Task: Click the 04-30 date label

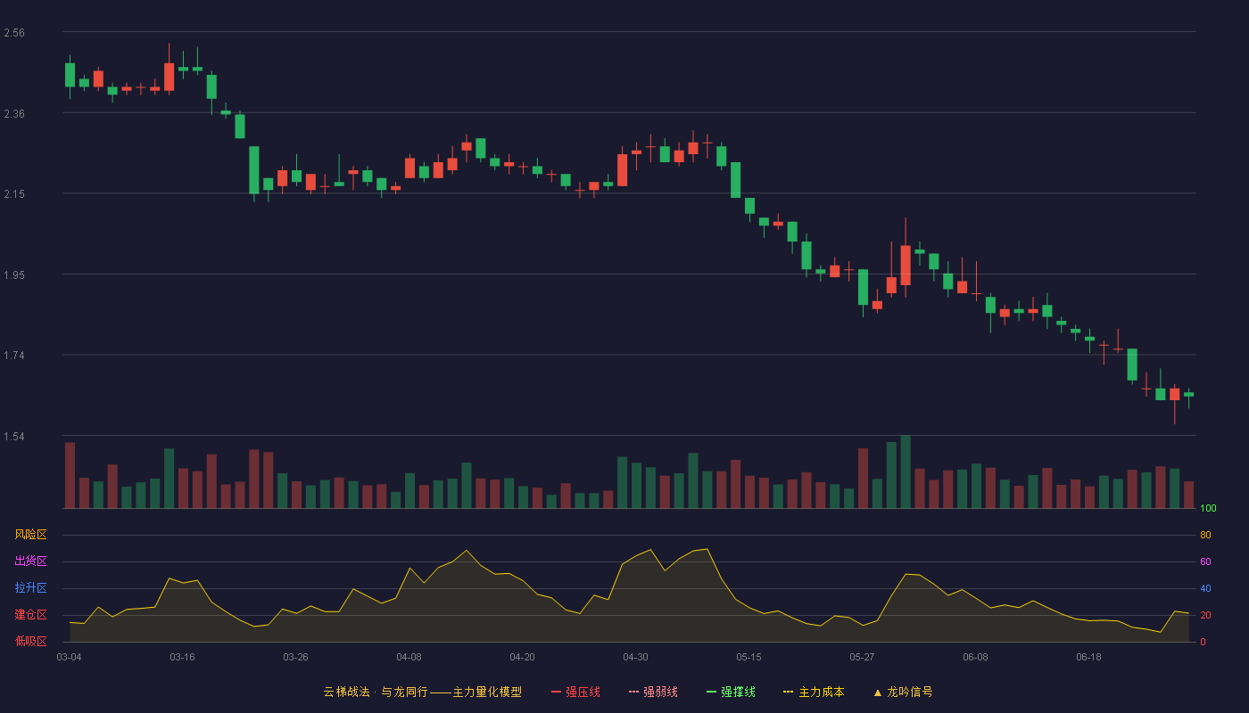Action: 635,657
